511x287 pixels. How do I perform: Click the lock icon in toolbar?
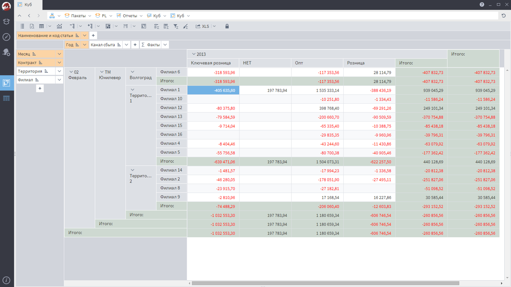click(x=227, y=26)
